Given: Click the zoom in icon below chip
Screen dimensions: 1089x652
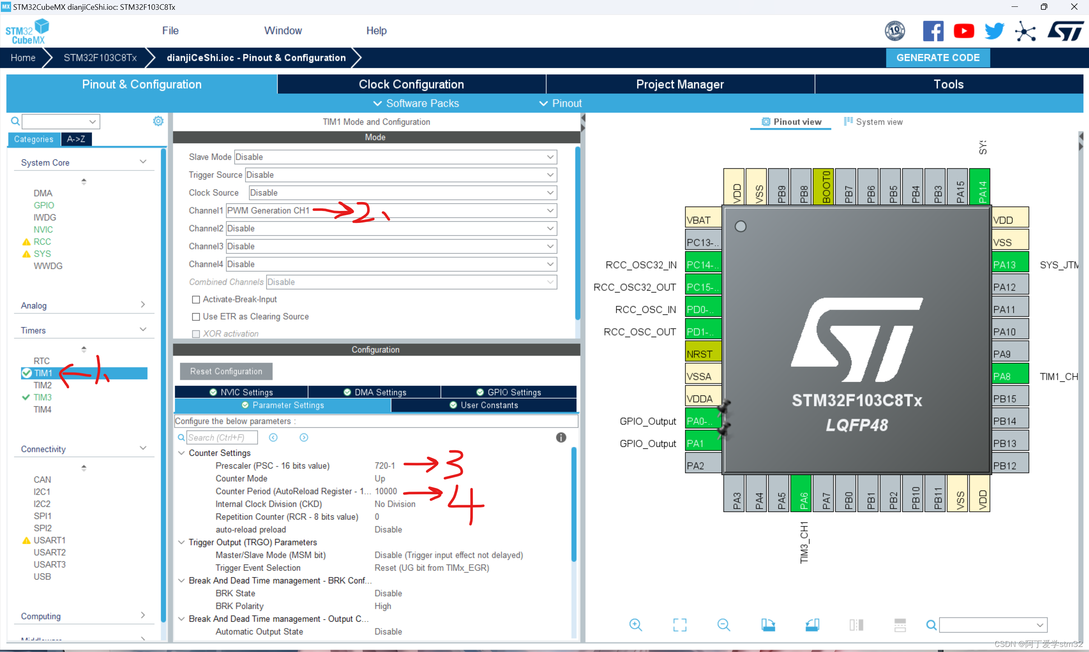Looking at the screenshot, I should point(635,624).
